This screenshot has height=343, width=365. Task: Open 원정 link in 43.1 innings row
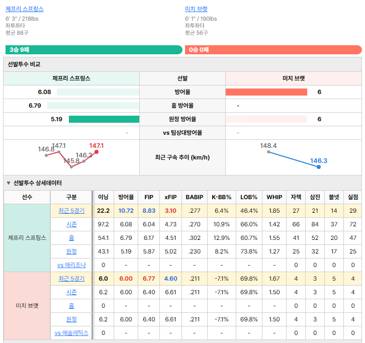point(71,251)
